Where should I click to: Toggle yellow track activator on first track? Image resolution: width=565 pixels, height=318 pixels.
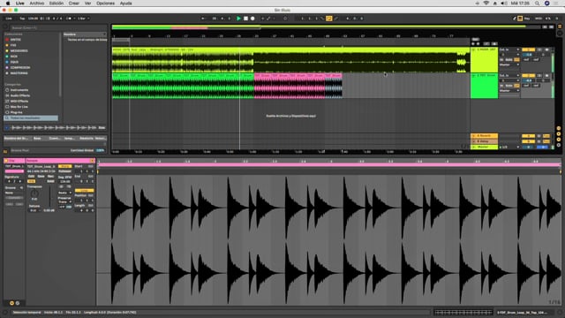(528, 49)
